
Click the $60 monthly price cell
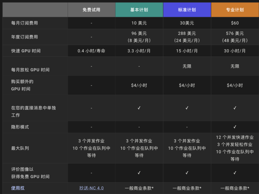235,23
